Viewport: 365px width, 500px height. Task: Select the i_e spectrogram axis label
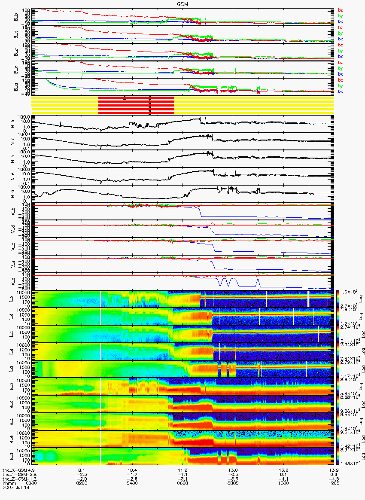point(11,352)
